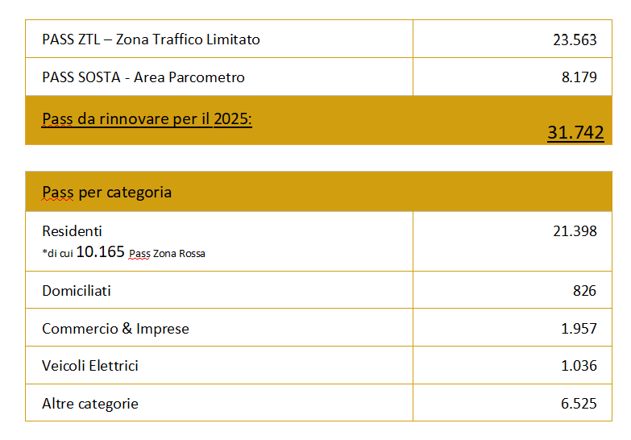Select the 1.957 value cell

click(579, 329)
